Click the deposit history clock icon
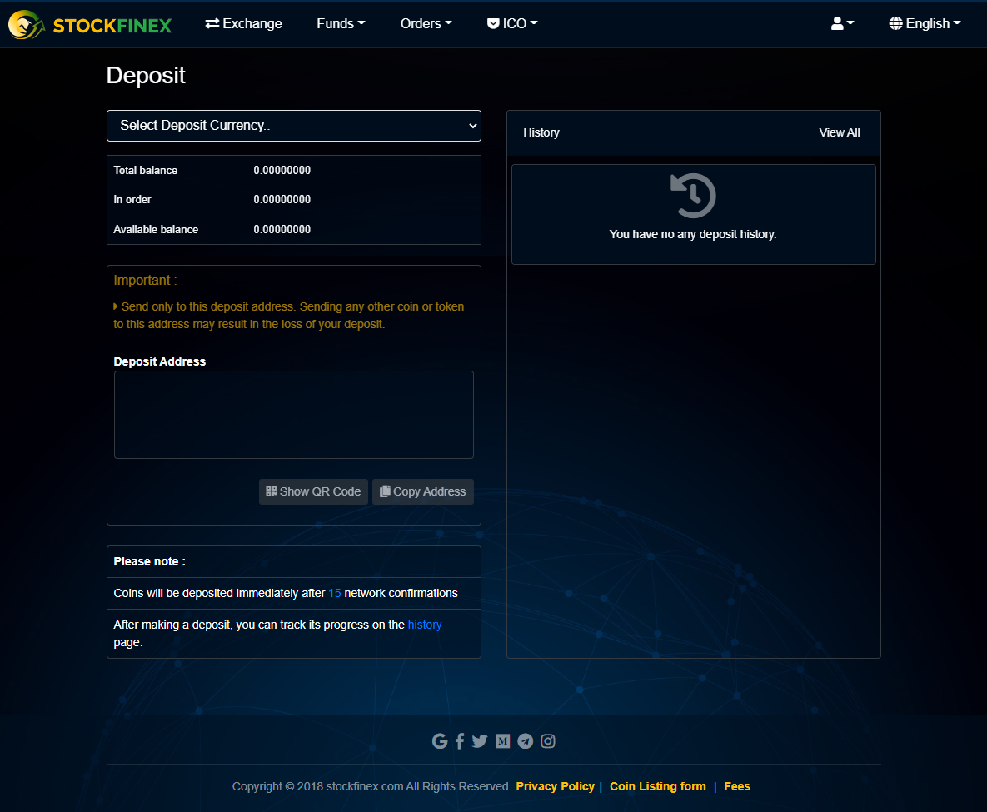Viewport: 987px width, 812px height. 692,195
